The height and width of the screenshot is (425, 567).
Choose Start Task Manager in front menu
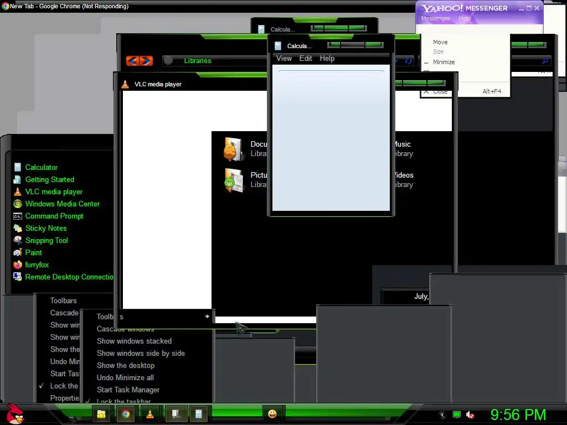(128, 390)
